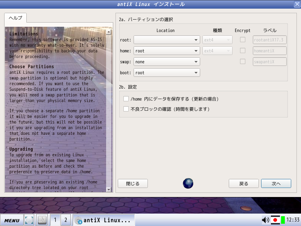Click the help panel scroll up arrow

109,32
